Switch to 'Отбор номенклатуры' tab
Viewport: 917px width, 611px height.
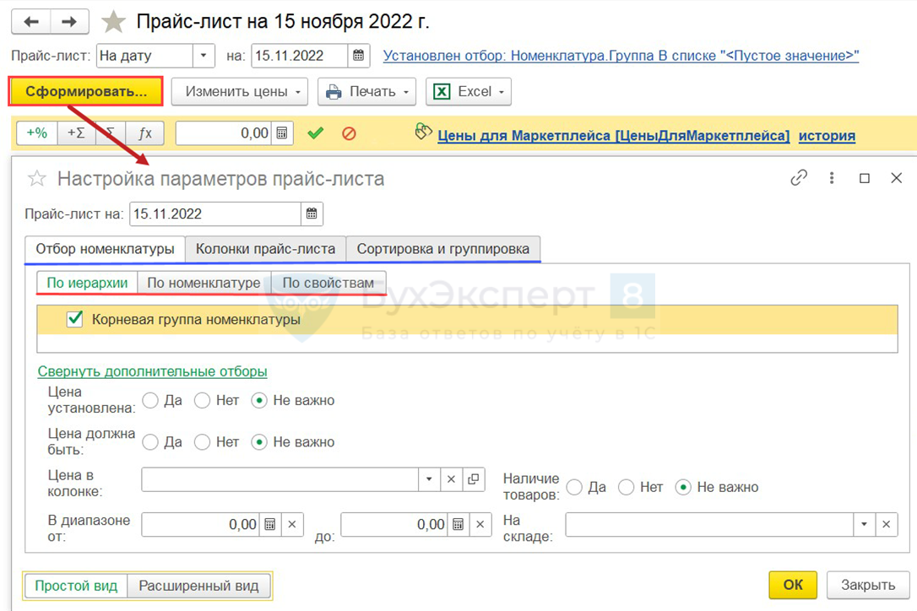[105, 248]
